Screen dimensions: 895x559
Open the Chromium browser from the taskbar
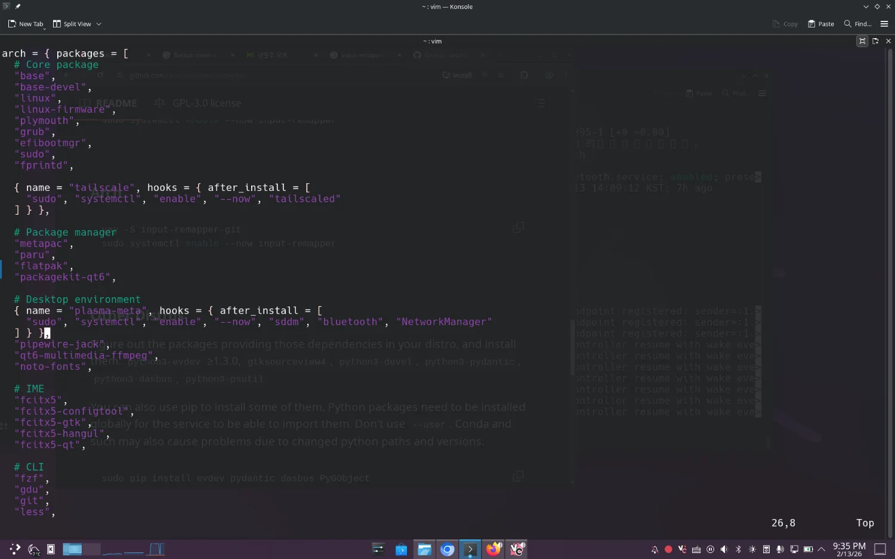447,549
